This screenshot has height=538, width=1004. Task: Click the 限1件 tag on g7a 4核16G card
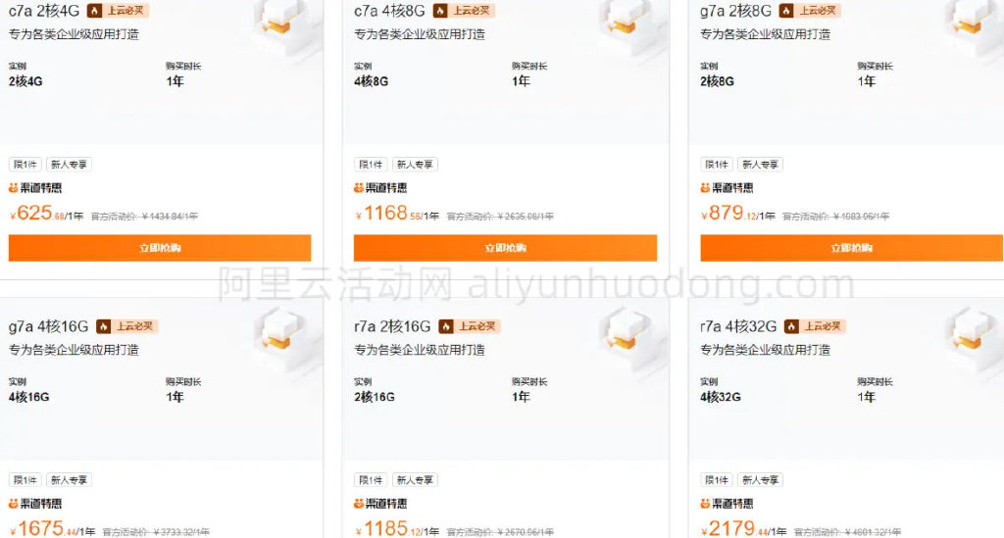(25, 480)
